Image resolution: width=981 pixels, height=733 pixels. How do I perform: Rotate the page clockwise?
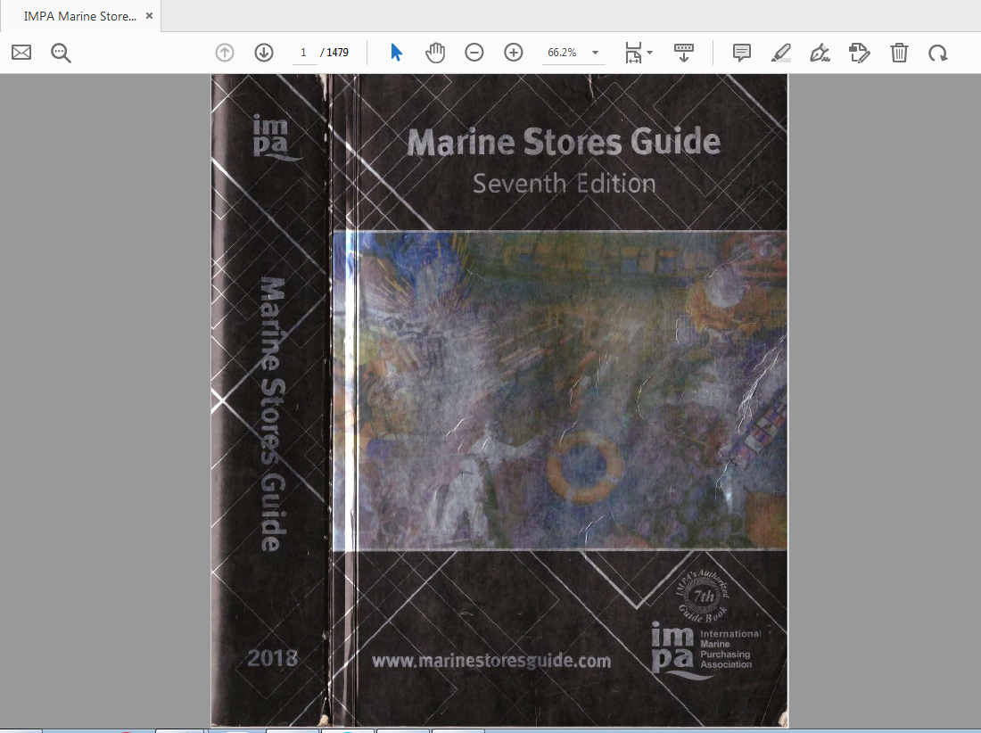(x=938, y=54)
